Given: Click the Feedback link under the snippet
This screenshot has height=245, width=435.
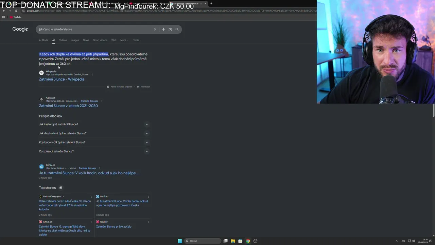Looking at the screenshot, I should tap(145, 87).
